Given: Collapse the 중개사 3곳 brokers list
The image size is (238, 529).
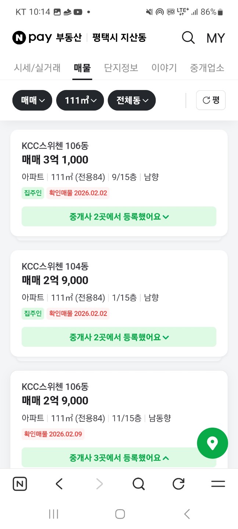Looking at the screenshot, I should coord(119,458).
